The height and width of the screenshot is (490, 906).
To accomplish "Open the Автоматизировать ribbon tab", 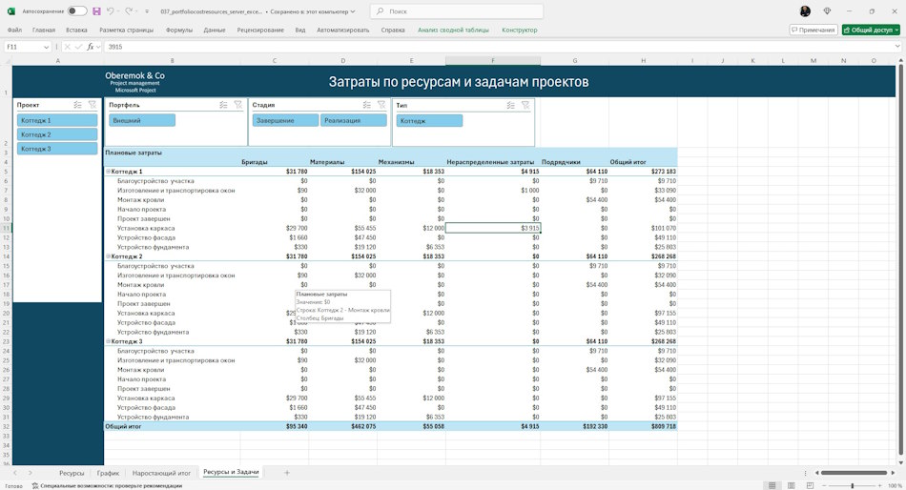I will (342, 31).
